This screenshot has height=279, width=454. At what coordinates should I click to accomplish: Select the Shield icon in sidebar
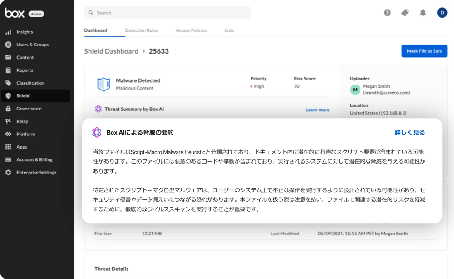8,96
